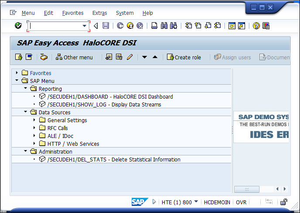Viewport: 300px width, 213px height.
Task: Move favorite up with the up arrow
Action: 155,57
